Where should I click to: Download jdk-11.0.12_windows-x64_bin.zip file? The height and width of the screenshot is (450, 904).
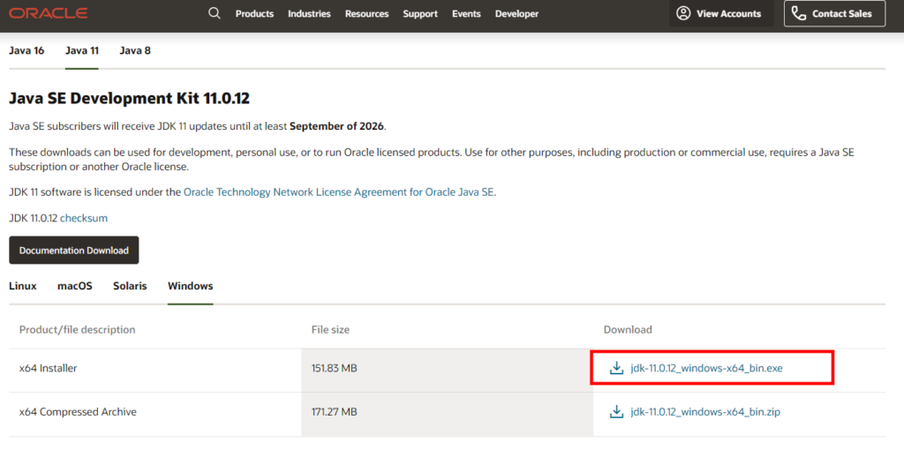pos(705,412)
